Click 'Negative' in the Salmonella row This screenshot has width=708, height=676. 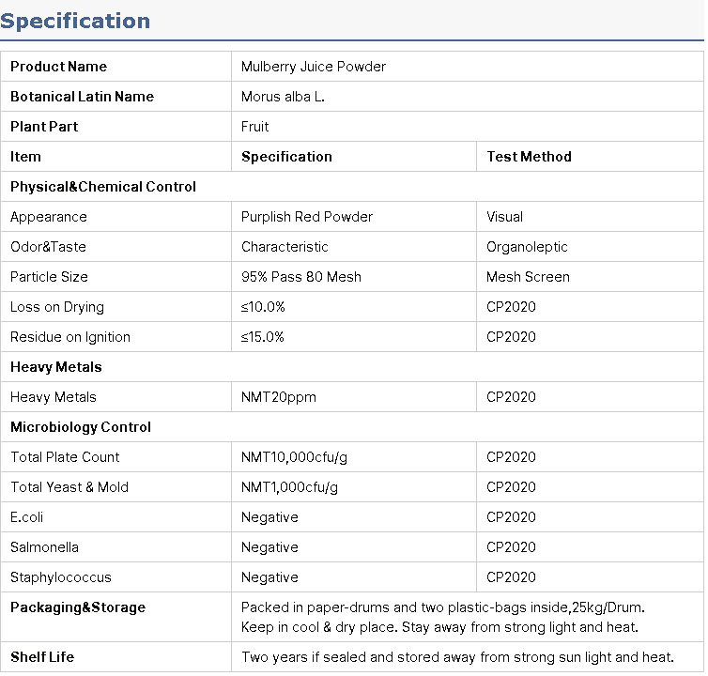[269, 547]
